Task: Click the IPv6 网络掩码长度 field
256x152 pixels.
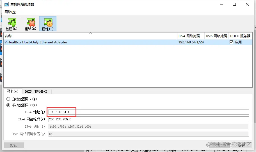Action: tap(148, 134)
